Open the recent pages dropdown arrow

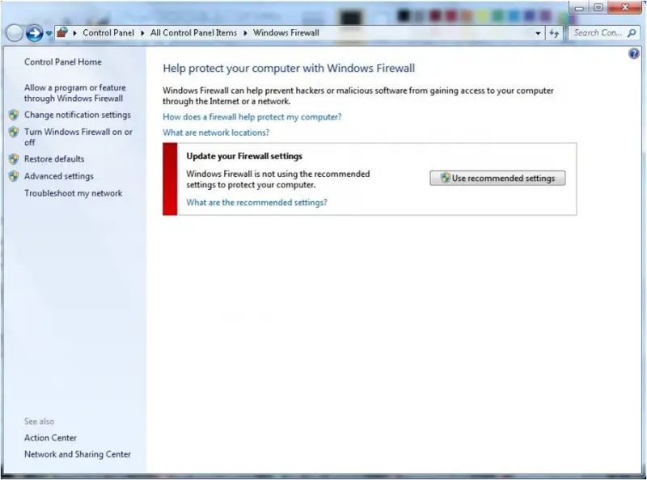pyautogui.click(x=49, y=33)
